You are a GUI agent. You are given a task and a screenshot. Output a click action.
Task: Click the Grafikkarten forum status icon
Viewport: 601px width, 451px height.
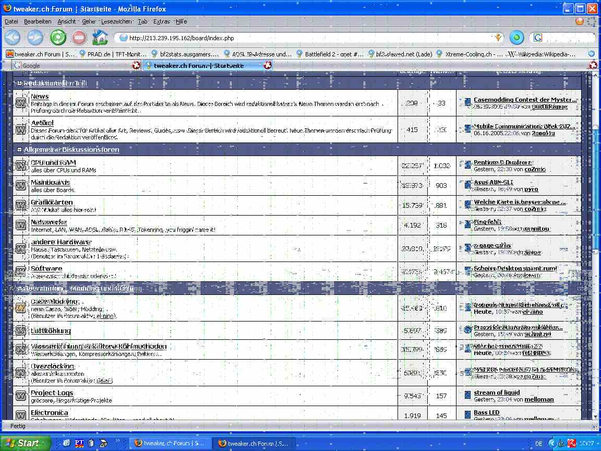[21, 205]
